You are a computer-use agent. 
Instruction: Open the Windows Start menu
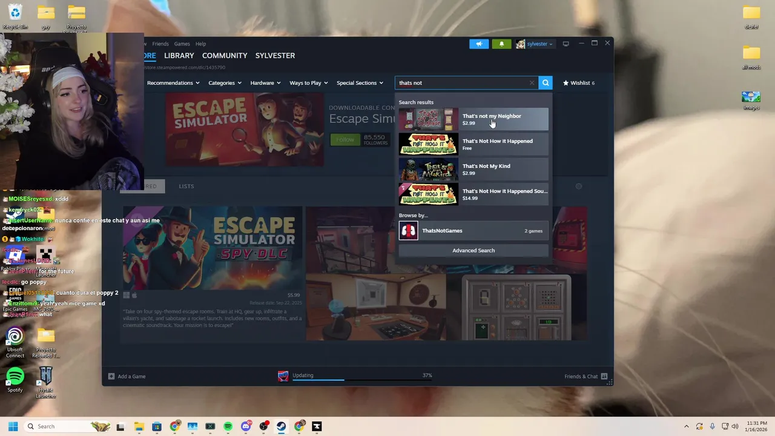(13, 426)
